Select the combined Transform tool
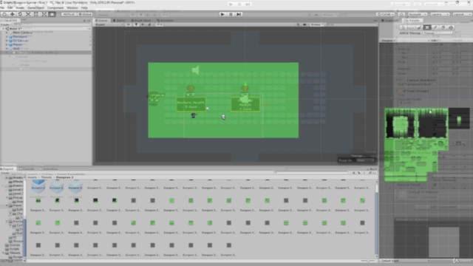 (x=44, y=14)
